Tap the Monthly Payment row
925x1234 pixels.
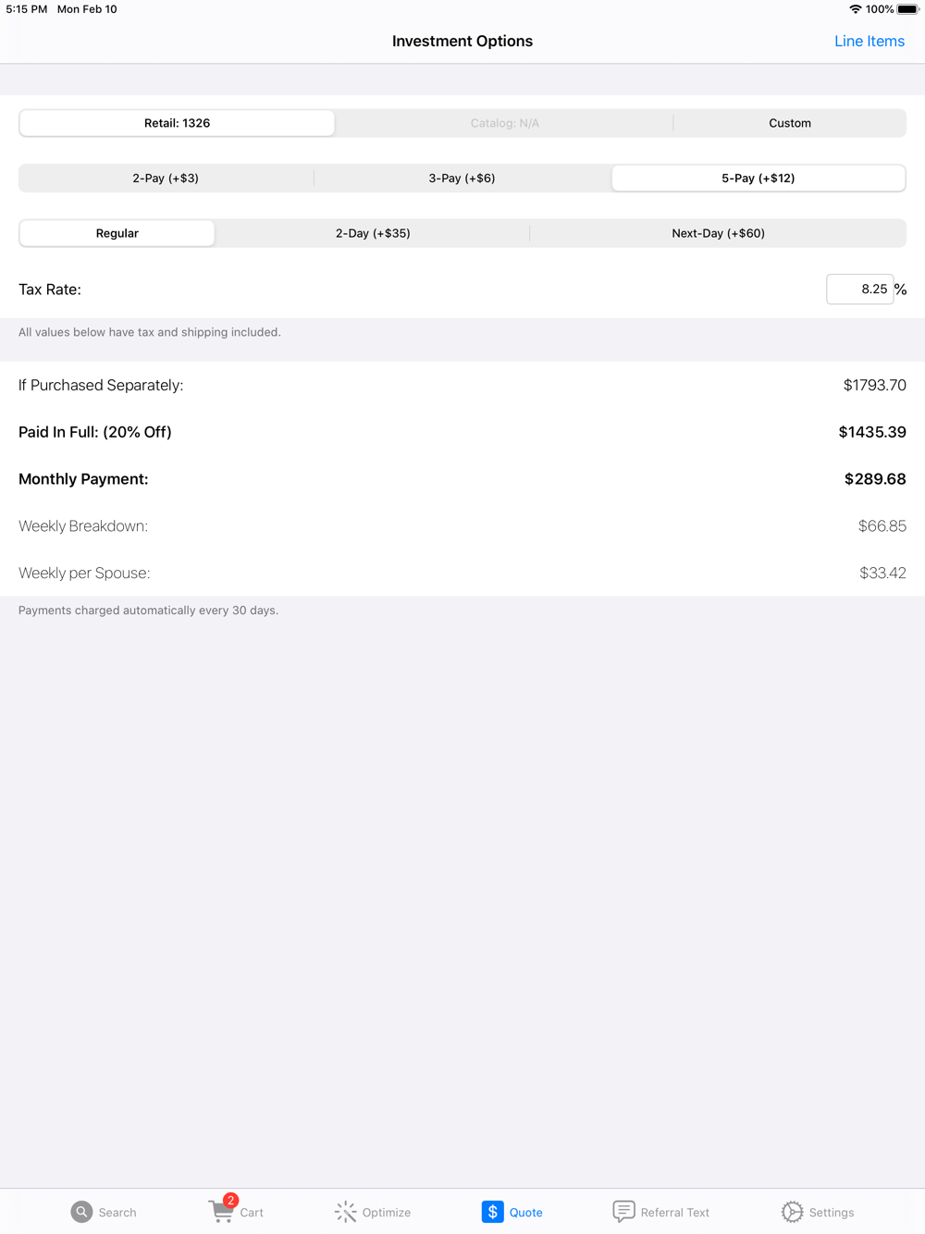coord(462,479)
